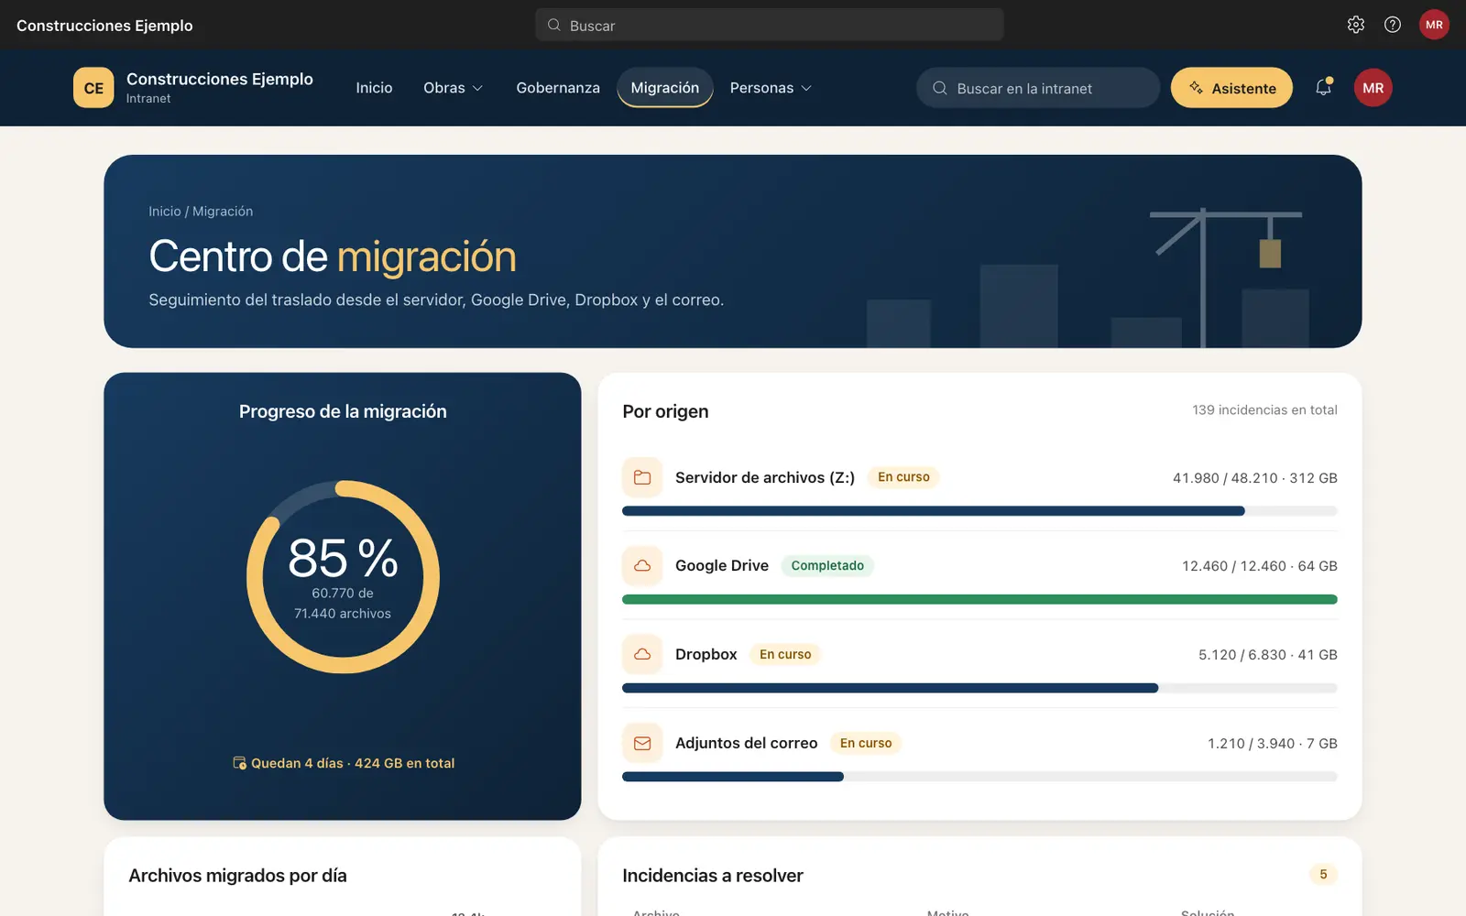Click the 85 % progress ring
Viewport: 1466px width, 916px height.
click(343, 577)
